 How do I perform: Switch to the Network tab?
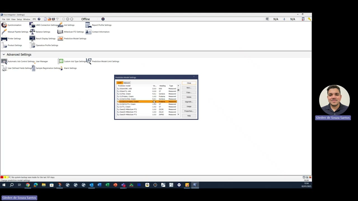pyautogui.click(x=127, y=83)
